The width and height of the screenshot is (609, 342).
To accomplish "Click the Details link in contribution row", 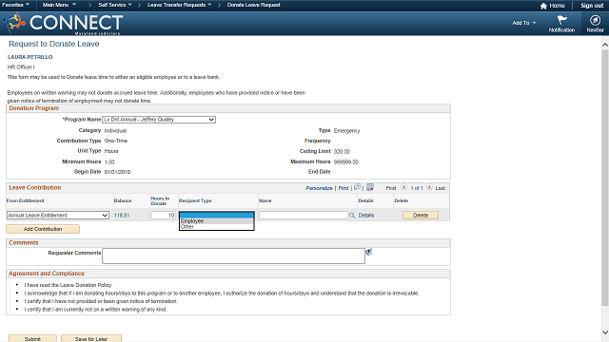I will (x=366, y=216).
